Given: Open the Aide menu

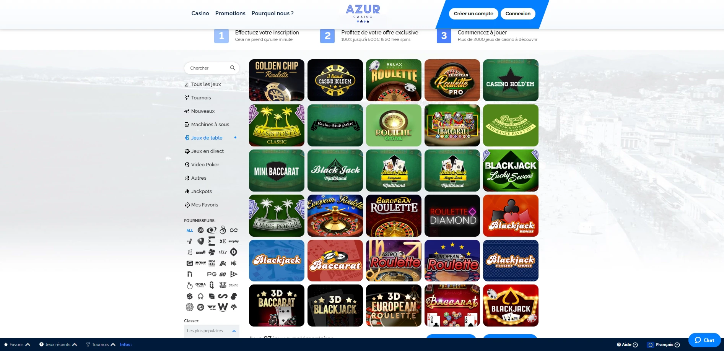Looking at the screenshot, I should (x=627, y=344).
